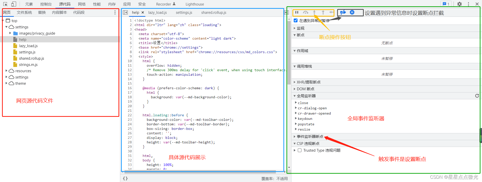Toggle the device toolbar icon
Screen dimensions: 482x182
point(14,4)
